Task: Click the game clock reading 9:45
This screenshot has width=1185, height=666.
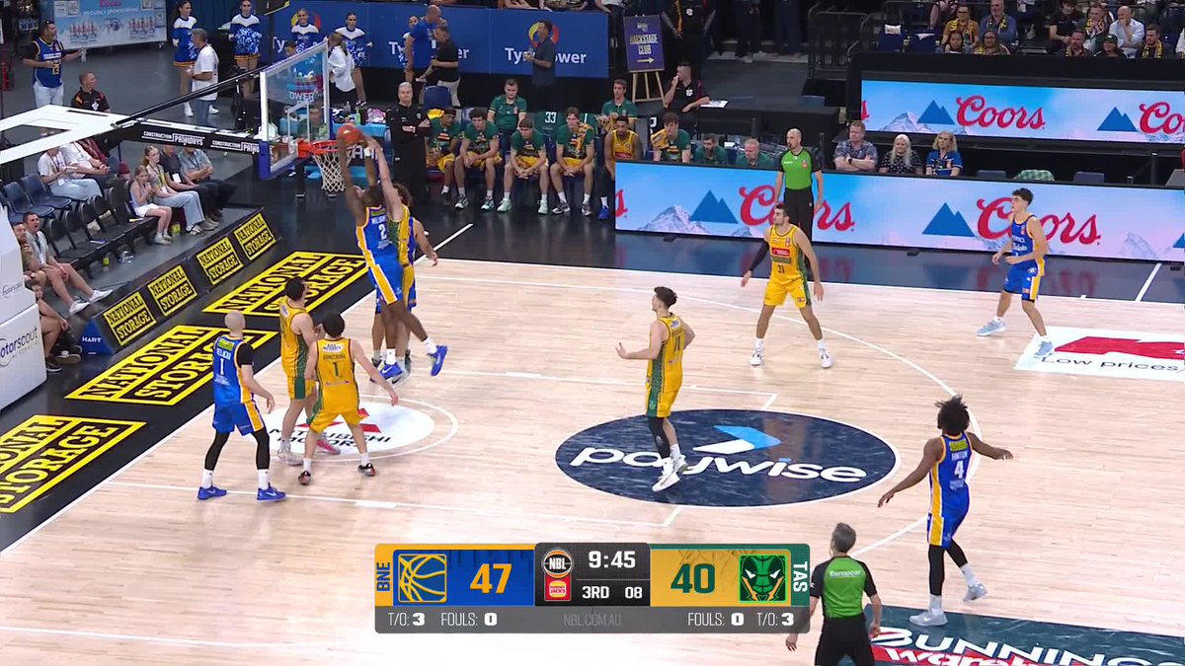Action: click(612, 560)
